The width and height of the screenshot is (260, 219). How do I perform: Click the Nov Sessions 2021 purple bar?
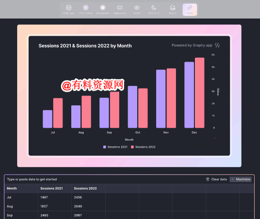[161, 99]
